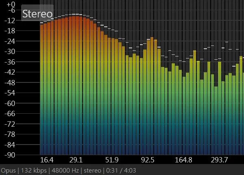This screenshot has width=244, height=175.
Task: Click the 51.9 Hz frequency axis label
Action: [112, 159]
